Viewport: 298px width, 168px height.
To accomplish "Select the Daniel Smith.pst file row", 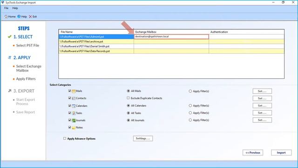I will [x=96, y=46].
